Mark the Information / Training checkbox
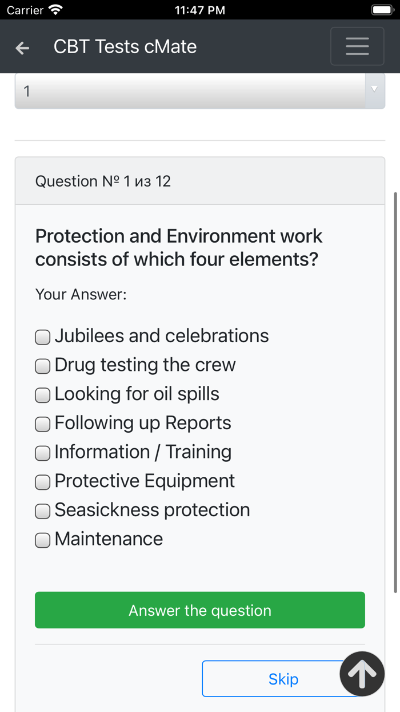This screenshot has width=400, height=712. (43, 453)
